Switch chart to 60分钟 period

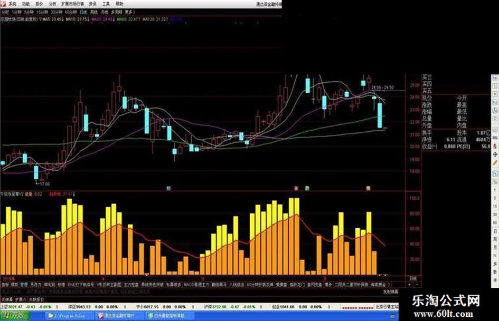point(71,12)
